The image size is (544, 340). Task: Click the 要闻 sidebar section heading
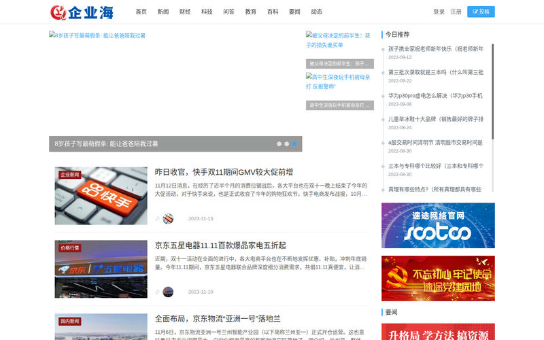click(392, 312)
